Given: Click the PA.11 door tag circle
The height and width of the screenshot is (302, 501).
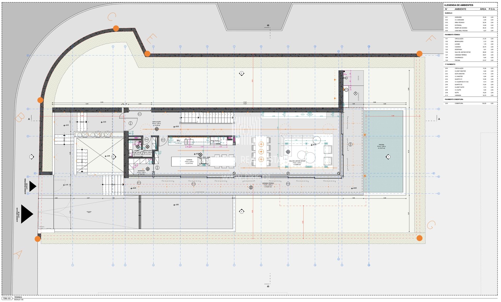Looking at the screenshot, I should coord(139,114).
